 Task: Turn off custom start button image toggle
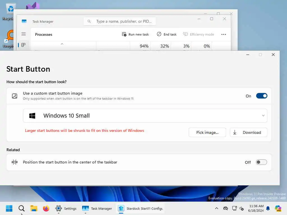(261, 96)
